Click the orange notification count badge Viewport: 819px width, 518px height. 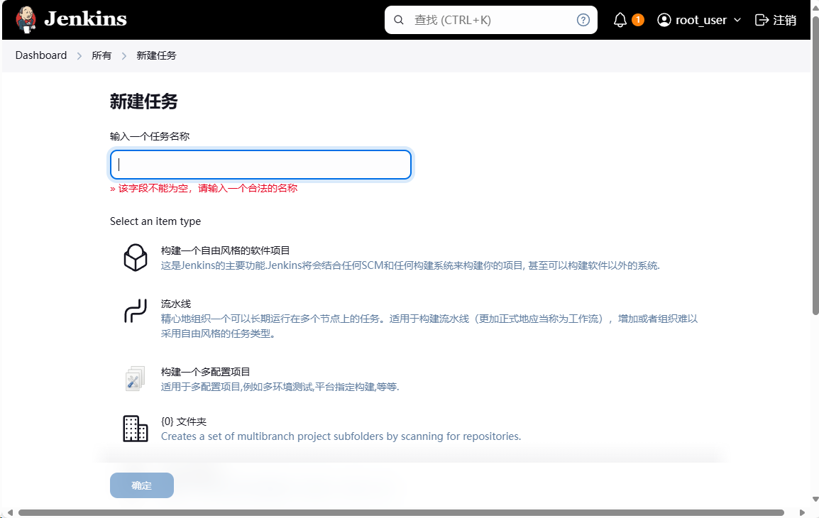pyautogui.click(x=638, y=20)
